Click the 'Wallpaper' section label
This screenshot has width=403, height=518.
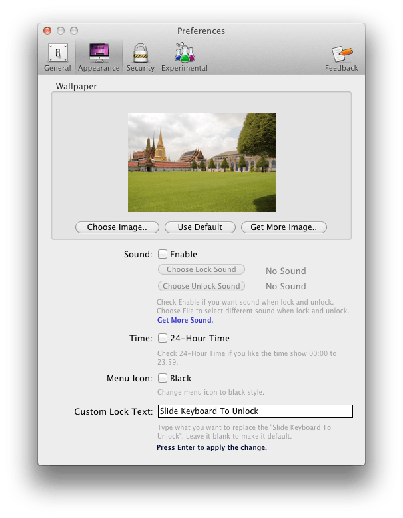76,86
